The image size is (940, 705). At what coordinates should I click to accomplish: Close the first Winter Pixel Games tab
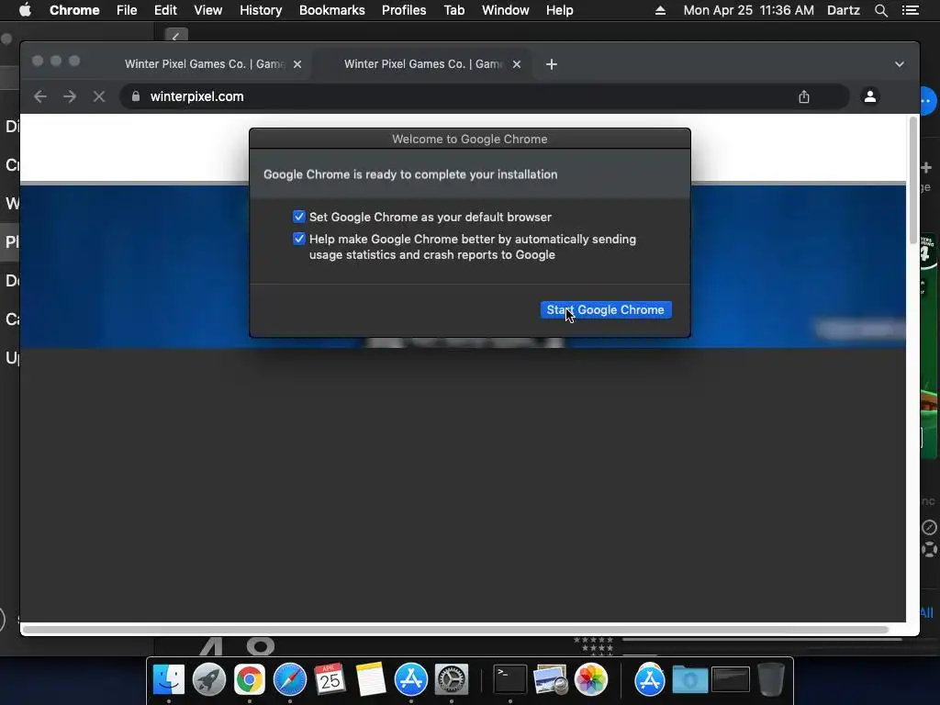297,64
